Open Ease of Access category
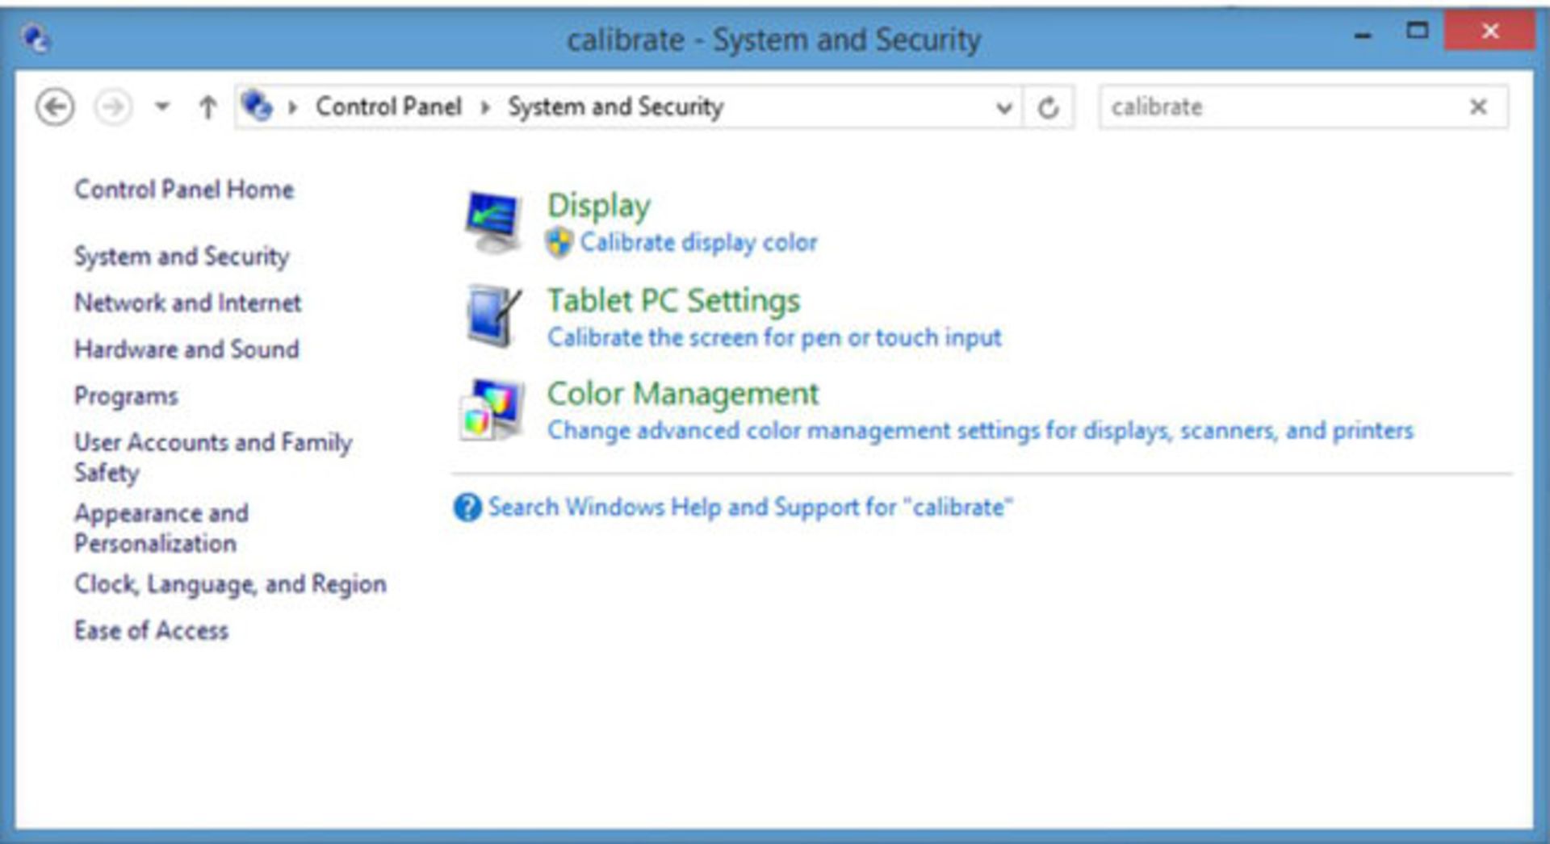The height and width of the screenshot is (844, 1550). (151, 630)
